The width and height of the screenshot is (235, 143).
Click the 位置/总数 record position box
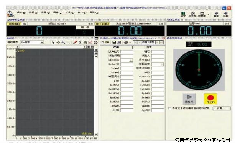(148, 43)
